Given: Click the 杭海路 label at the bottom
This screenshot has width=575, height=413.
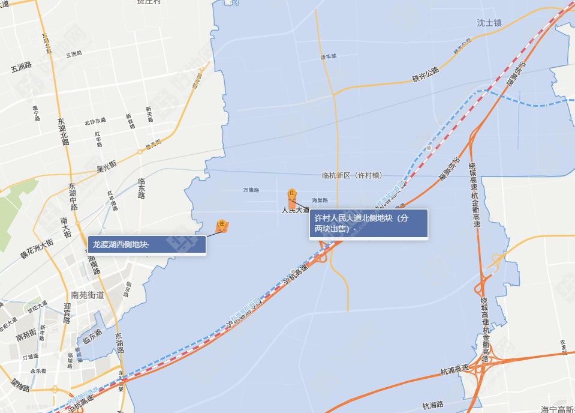Looking at the screenshot, I should pos(433,405).
